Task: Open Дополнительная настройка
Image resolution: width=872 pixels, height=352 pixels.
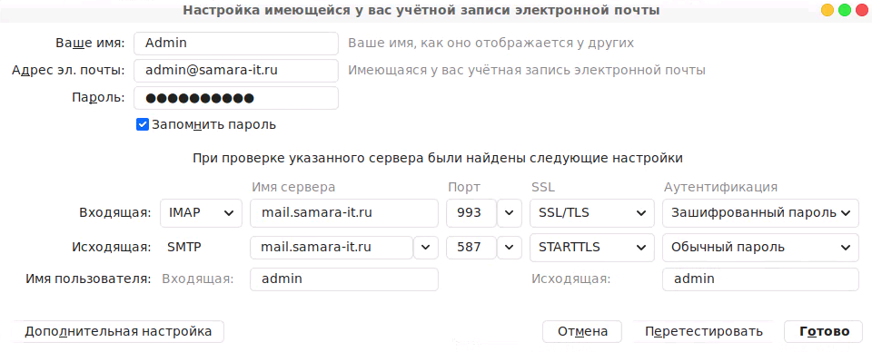Action: tap(118, 331)
